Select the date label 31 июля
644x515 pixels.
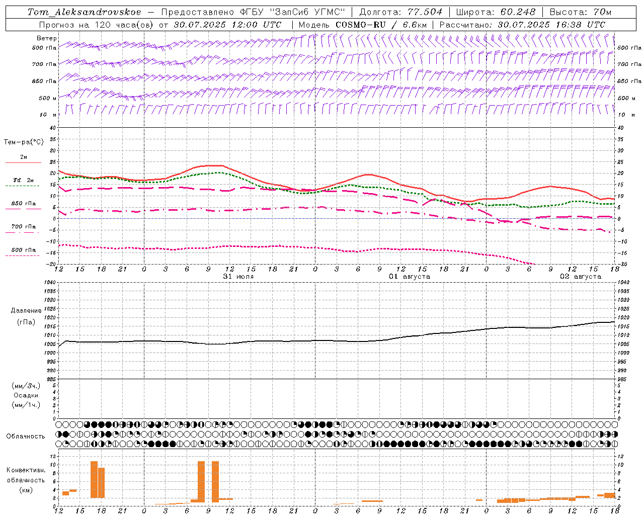pyautogui.click(x=238, y=277)
